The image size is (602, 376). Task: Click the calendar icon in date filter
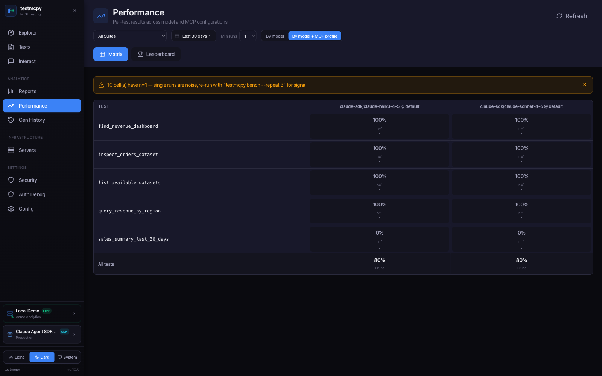point(177,36)
